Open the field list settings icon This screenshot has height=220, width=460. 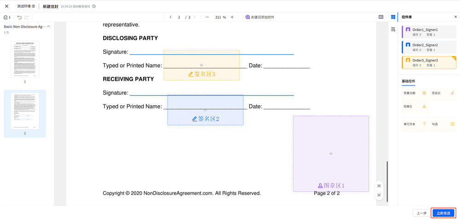393,29
